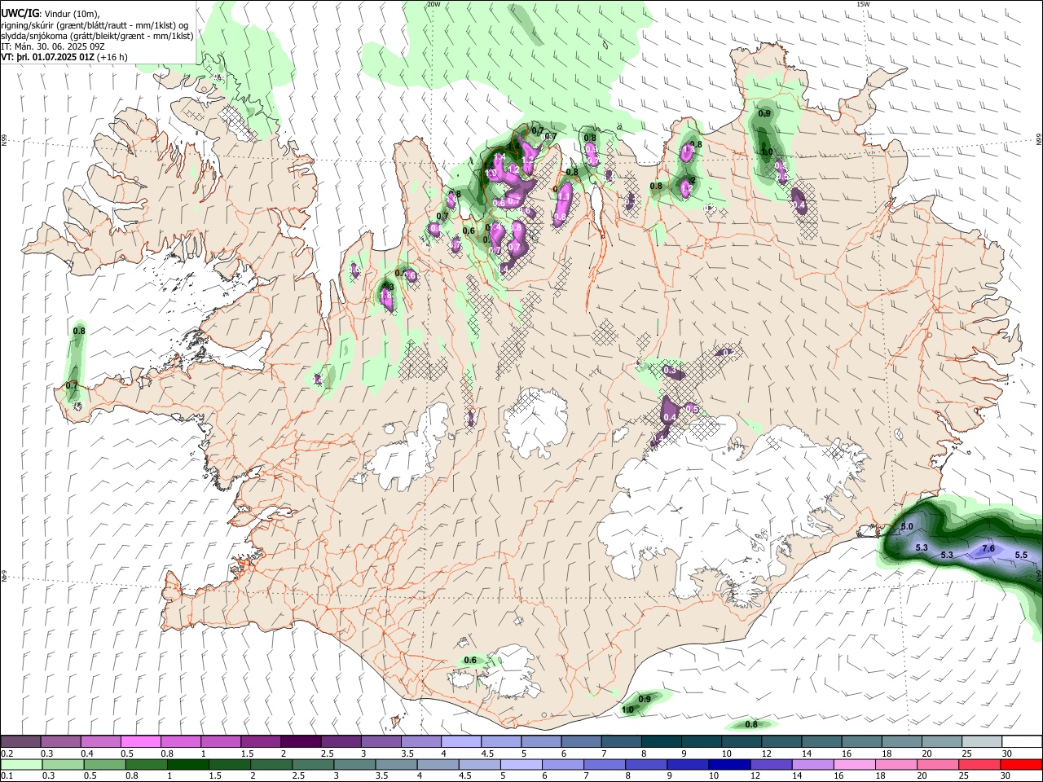Click the rigning/skúrir legend description line

coord(95,25)
